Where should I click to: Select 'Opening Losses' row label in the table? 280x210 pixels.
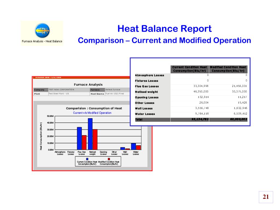(x=147, y=98)
